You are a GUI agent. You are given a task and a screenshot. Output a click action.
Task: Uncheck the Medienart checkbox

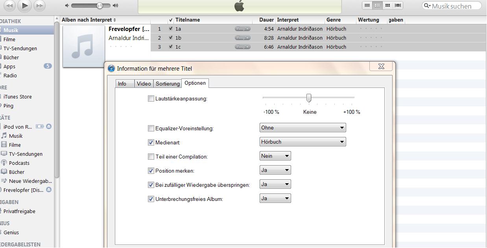point(151,142)
